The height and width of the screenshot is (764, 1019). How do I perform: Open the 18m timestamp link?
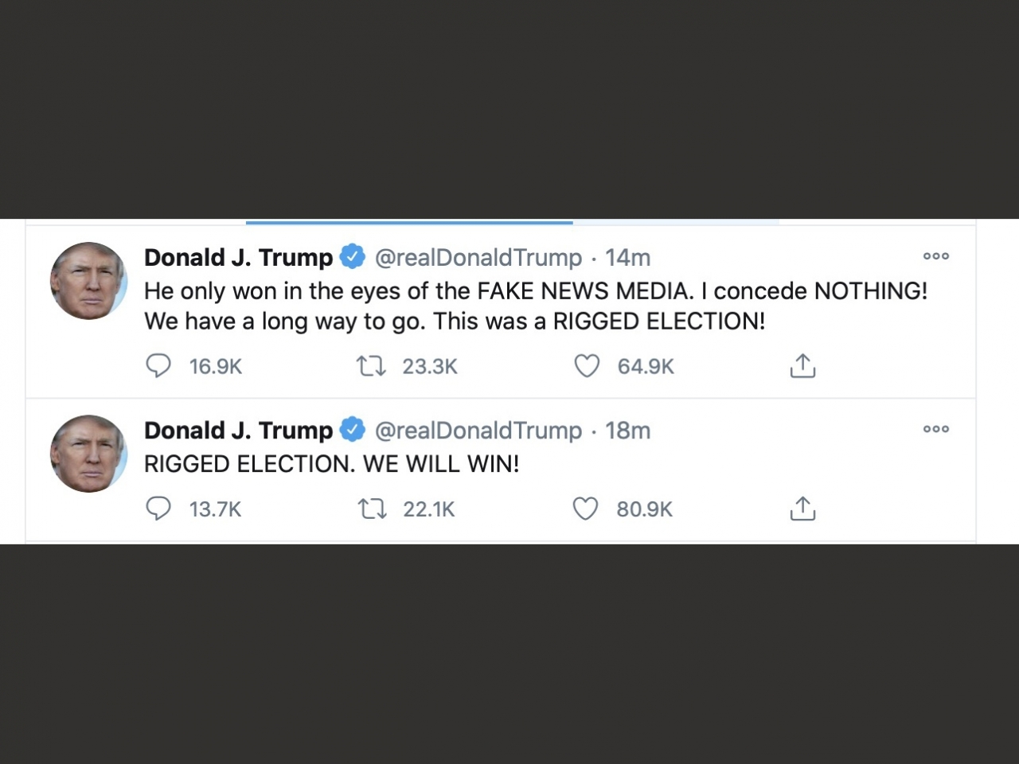coord(627,431)
